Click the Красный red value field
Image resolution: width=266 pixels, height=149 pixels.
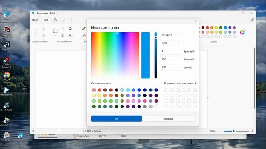(171, 51)
